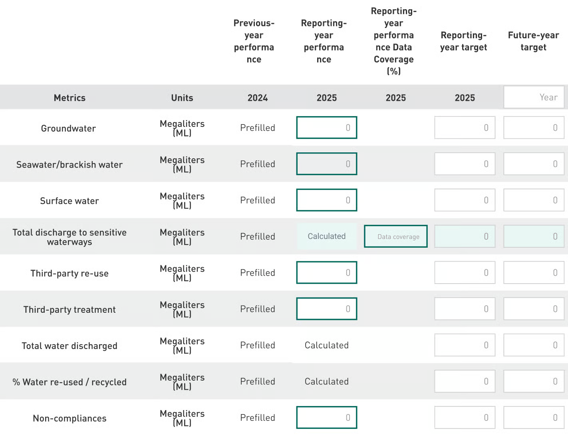Click Third-party treatment future-year target input

coord(534,309)
